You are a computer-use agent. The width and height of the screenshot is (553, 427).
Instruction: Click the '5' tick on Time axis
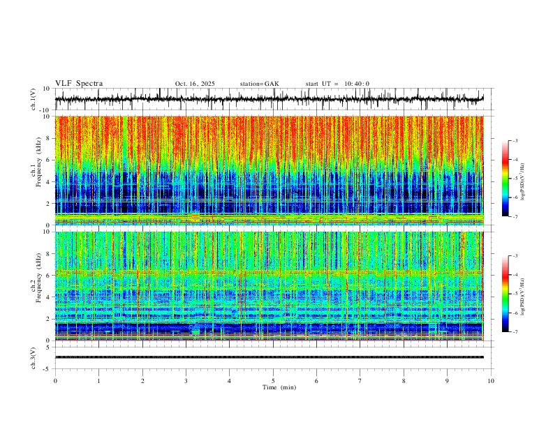pos(273,381)
